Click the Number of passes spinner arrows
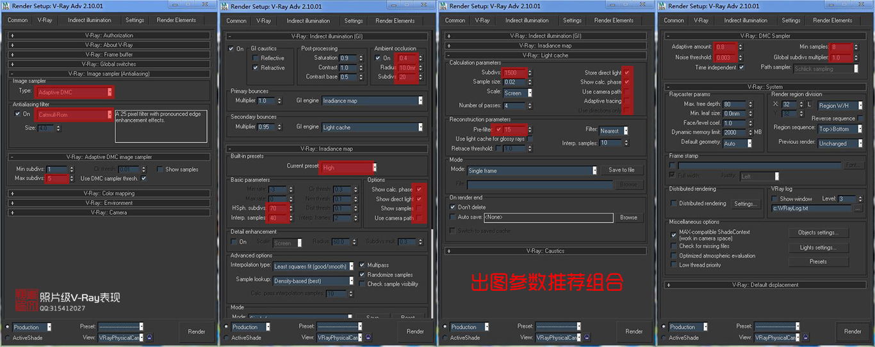 530,105
